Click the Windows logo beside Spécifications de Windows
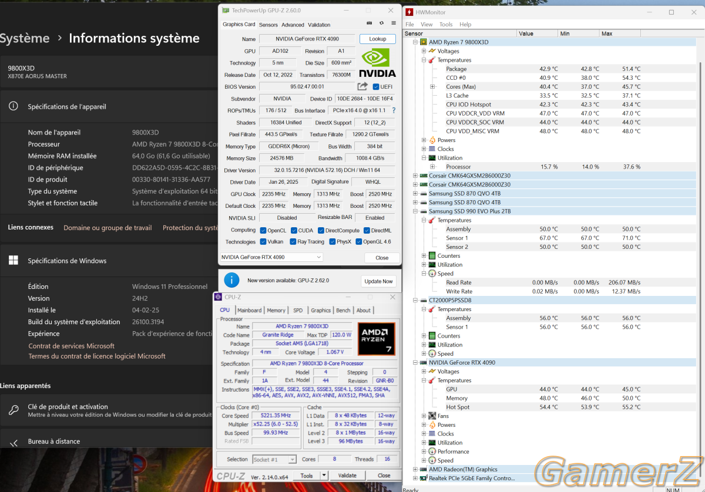This screenshot has height=492, width=705. (x=14, y=261)
